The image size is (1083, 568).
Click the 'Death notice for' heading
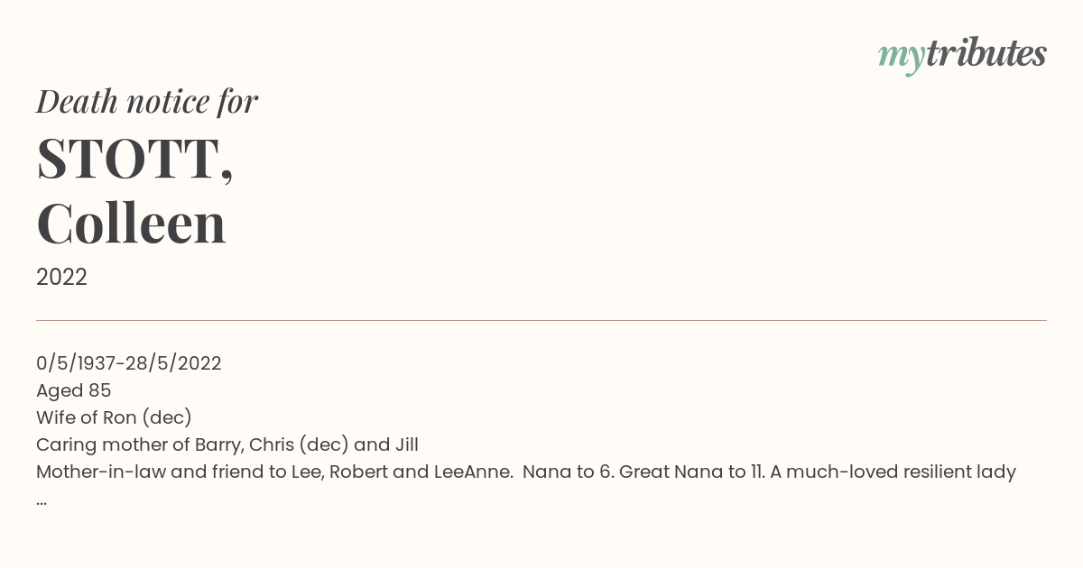147,102
